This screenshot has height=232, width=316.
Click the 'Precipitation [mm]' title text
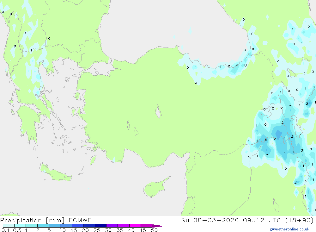(32, 220)
